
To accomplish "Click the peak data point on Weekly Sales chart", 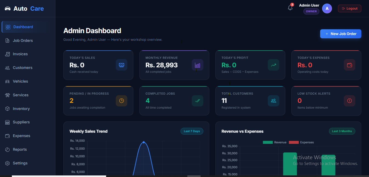I will point(144,142).
